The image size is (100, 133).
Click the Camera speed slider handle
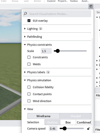[x=65, y=128]
